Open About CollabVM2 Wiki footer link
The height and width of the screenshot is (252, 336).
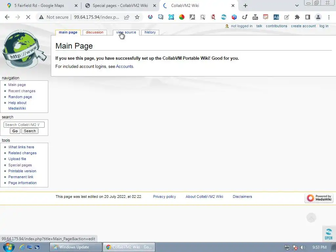pos(204,197)
